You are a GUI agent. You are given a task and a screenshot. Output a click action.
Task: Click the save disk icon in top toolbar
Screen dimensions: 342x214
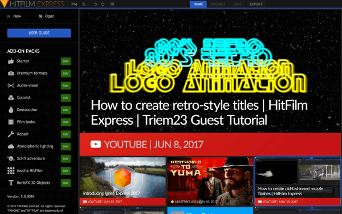click(84, 4)
